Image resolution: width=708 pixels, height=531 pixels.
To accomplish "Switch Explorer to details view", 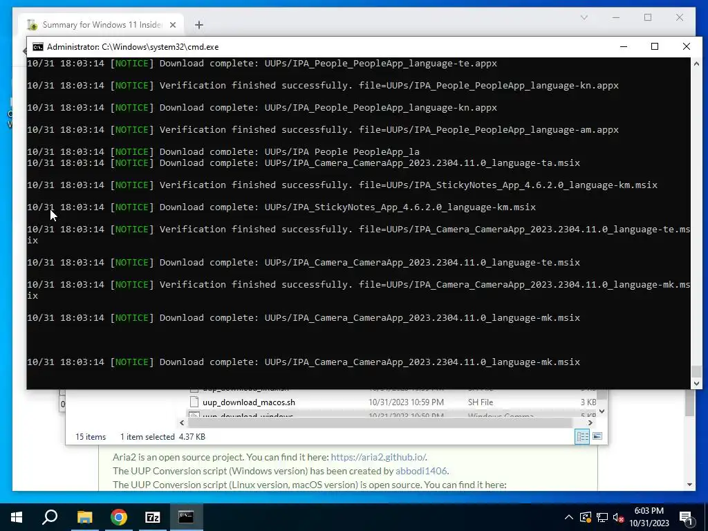I will 582,437.
